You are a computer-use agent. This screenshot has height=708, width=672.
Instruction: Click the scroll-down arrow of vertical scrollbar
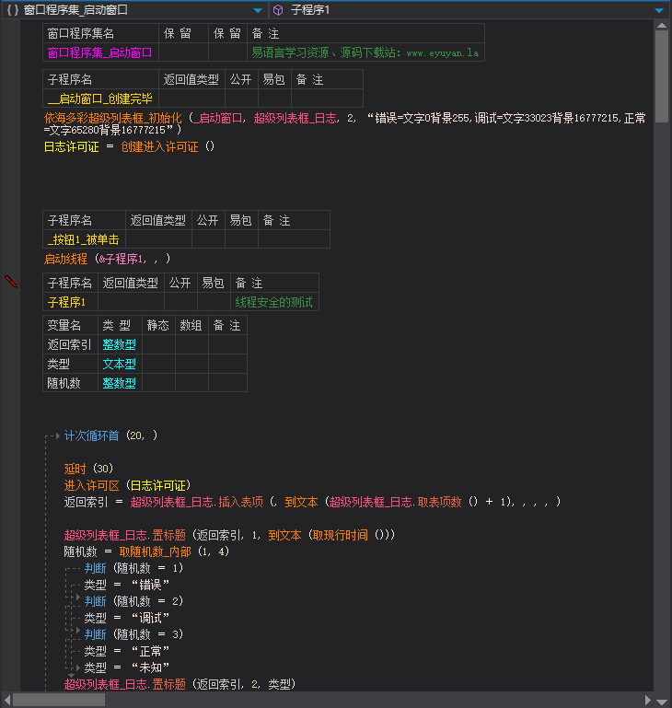[x=662, y=684]
